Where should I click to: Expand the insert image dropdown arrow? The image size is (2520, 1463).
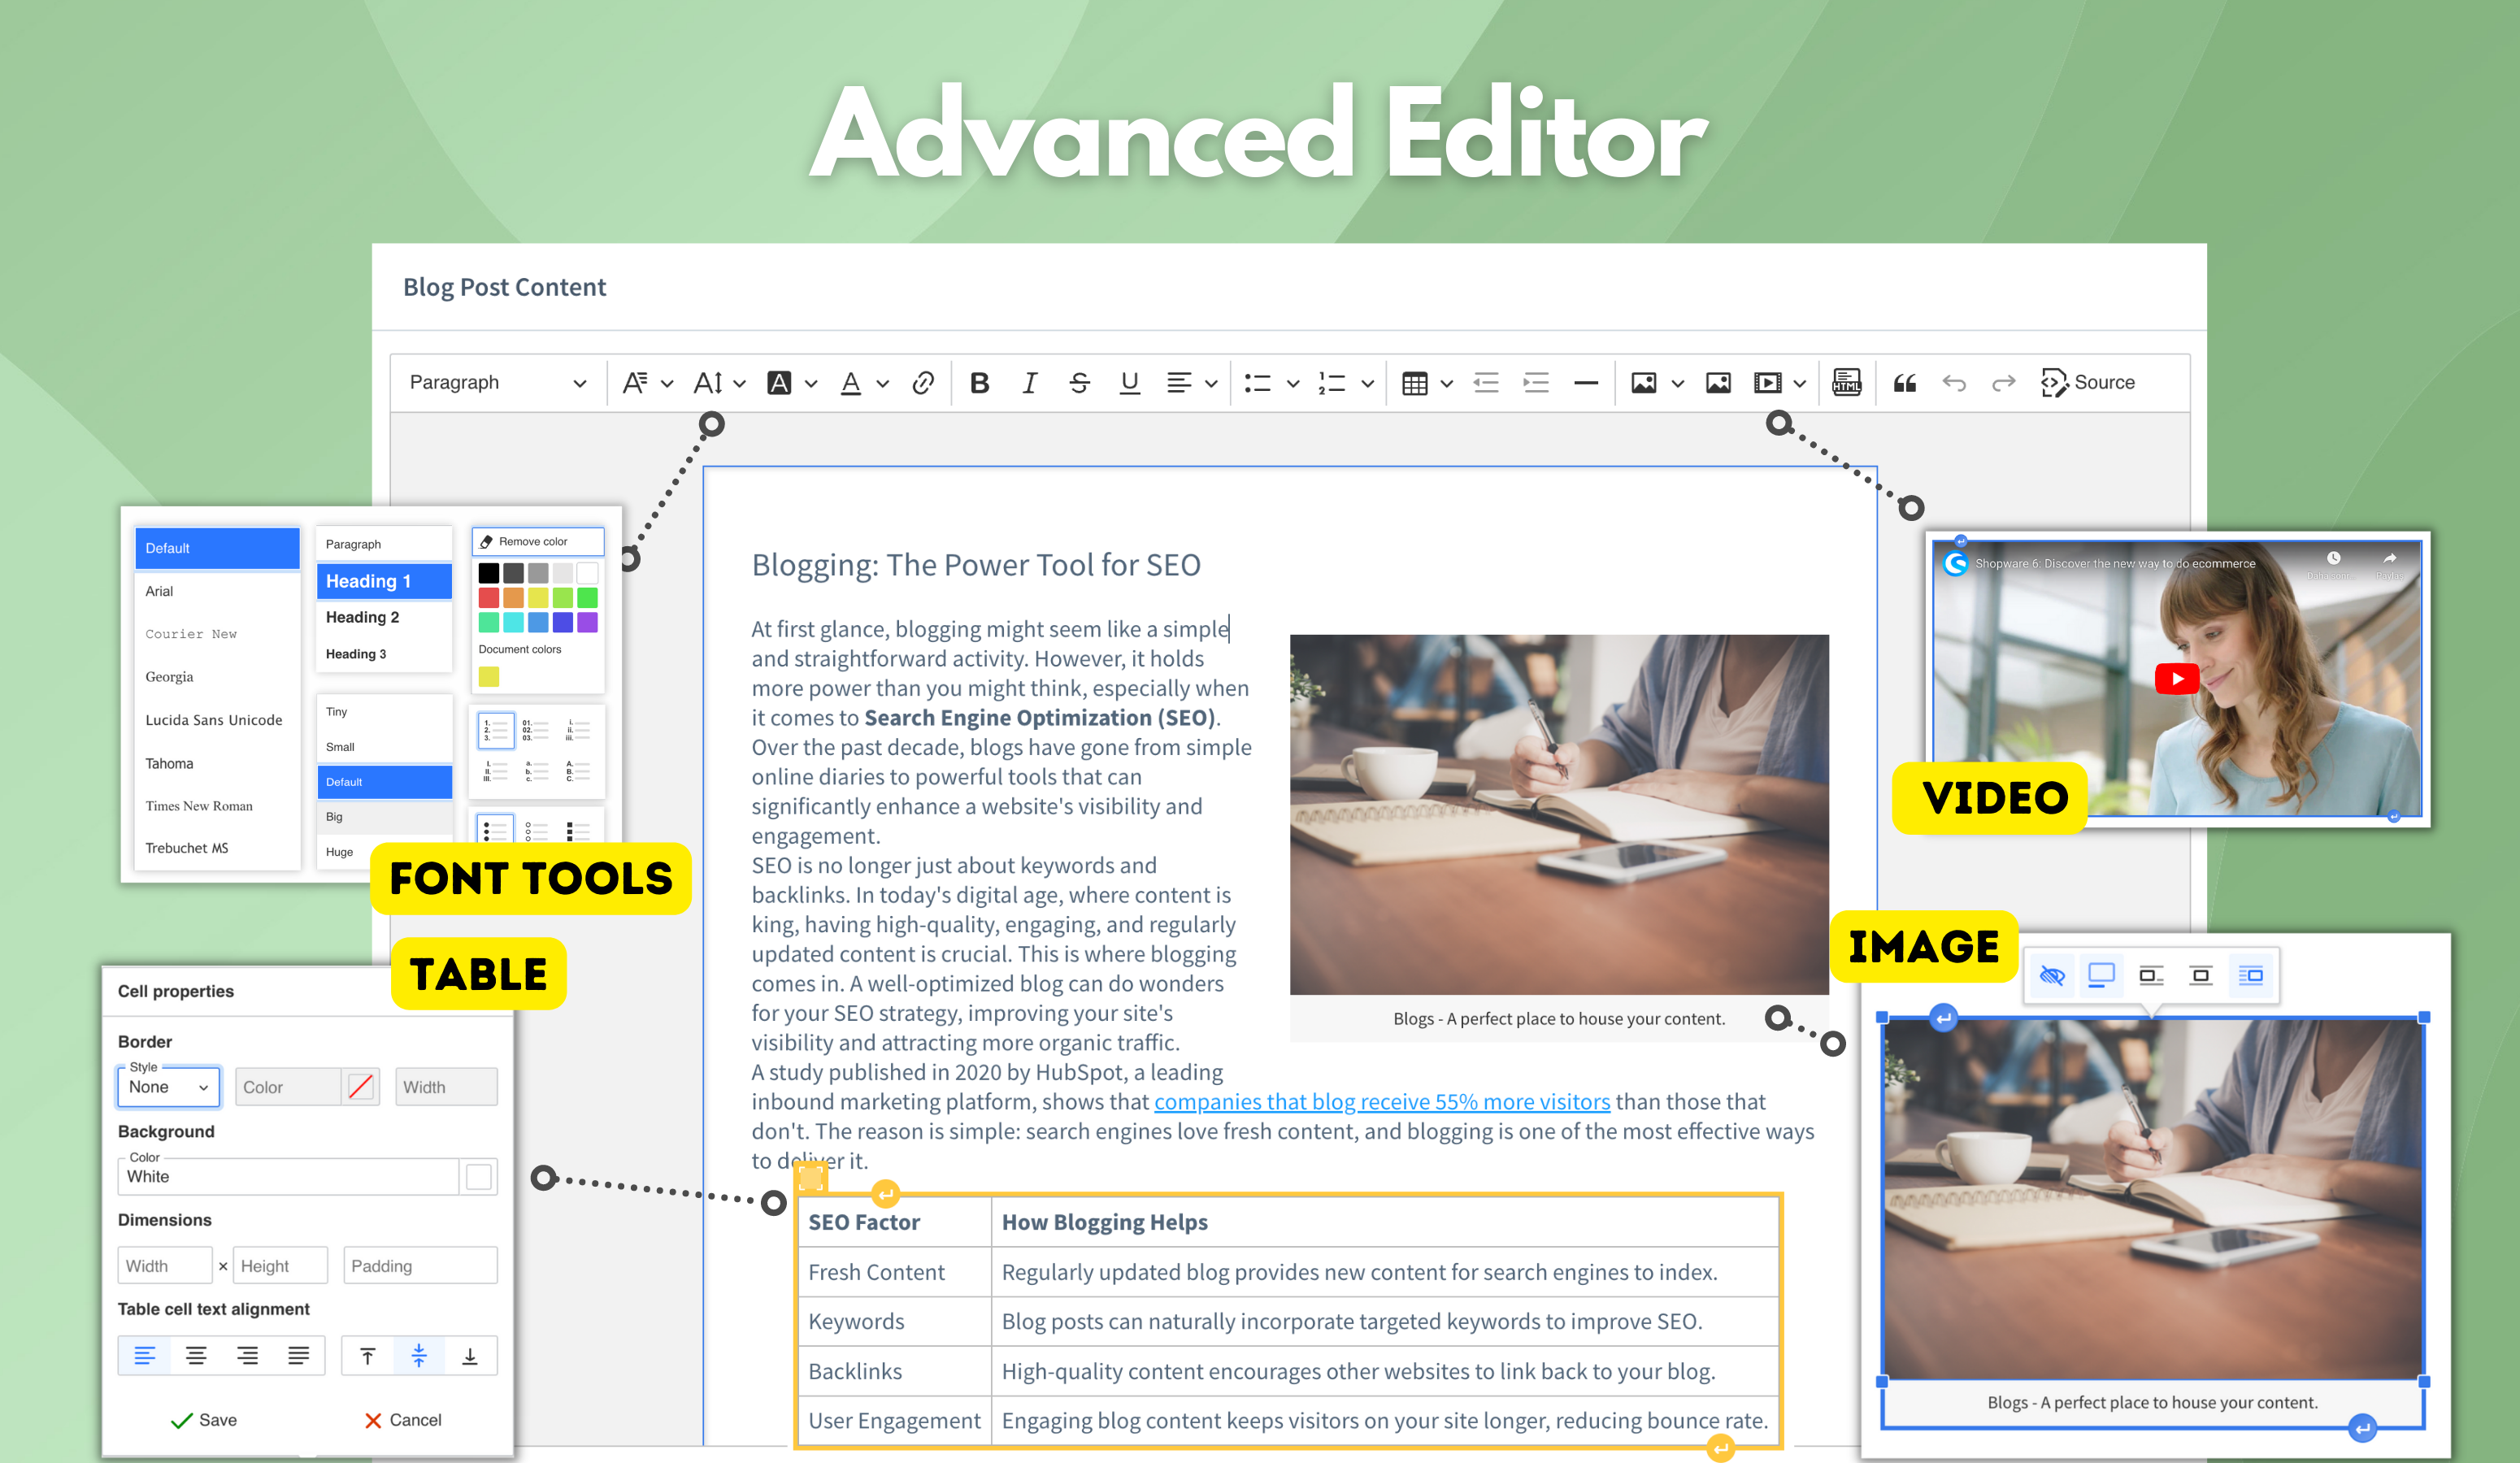coord(1677,383)
